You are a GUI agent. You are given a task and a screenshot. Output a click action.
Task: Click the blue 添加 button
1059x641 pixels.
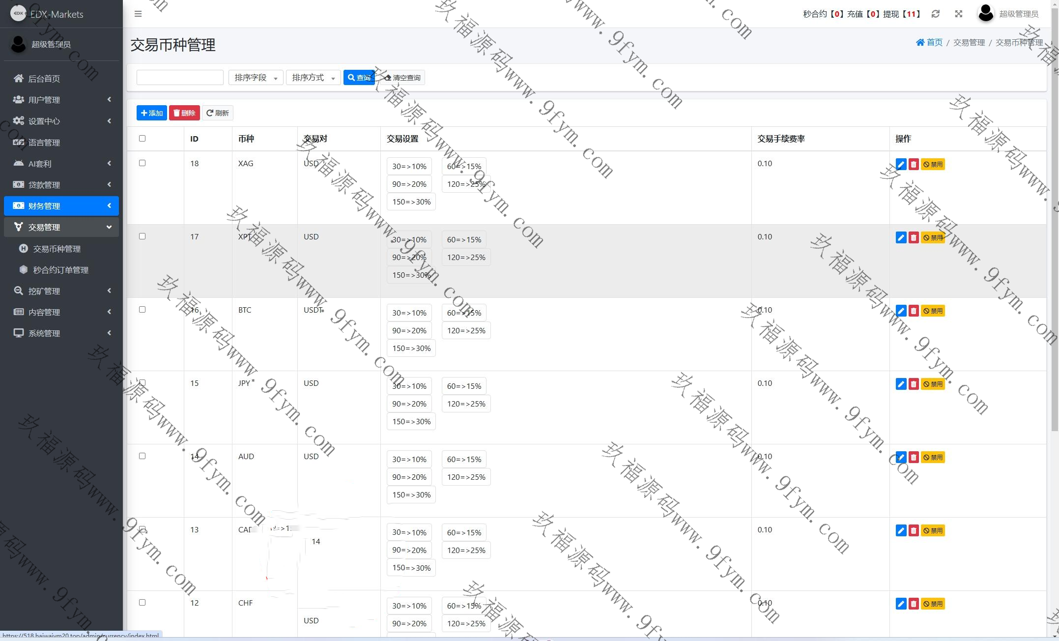(x=151, y=113)
